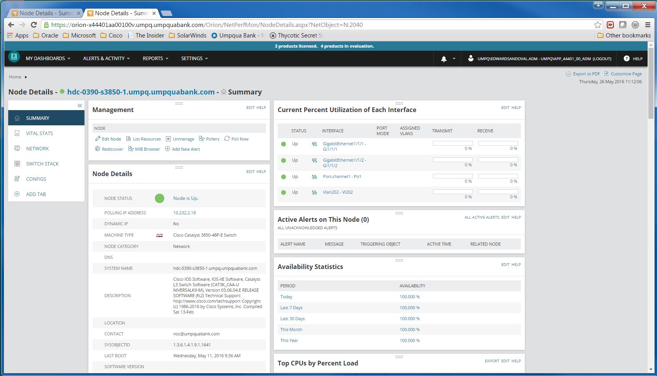This screenshot has height=376, width=657.
Task: Click the GigabitEthernet1/1/1 interface icon
Action: pos(314,144)
